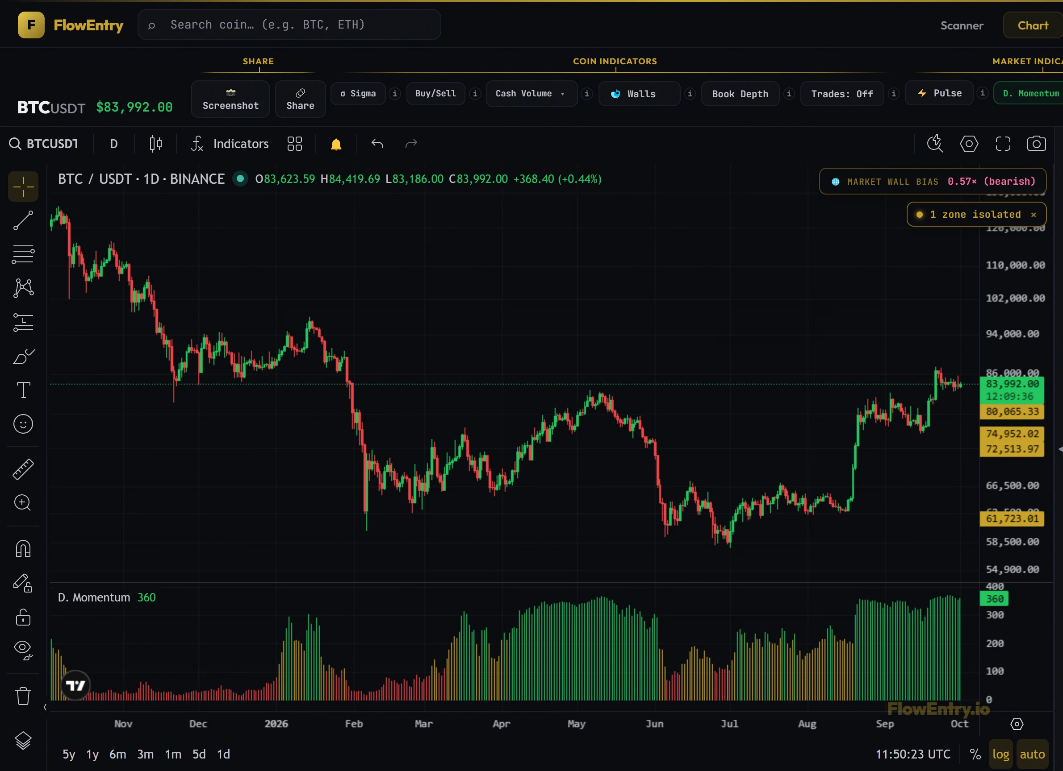This screenshot has height=771, width=1063.
Task: Select the brush drawing tool
Action: [23, 356]
